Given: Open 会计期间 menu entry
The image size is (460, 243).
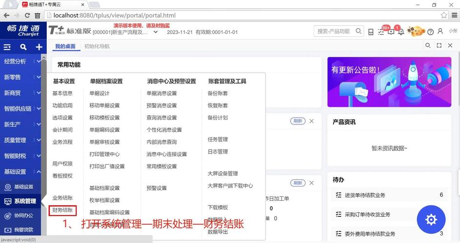Looking at the screenshot, I should (62, 130).
